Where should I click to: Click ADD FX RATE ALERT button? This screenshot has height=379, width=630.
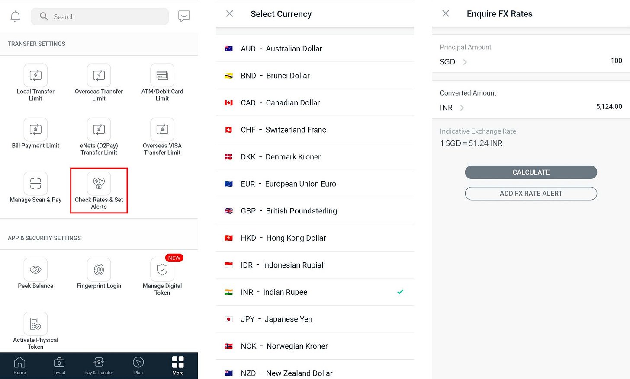[x=531, y=194]
